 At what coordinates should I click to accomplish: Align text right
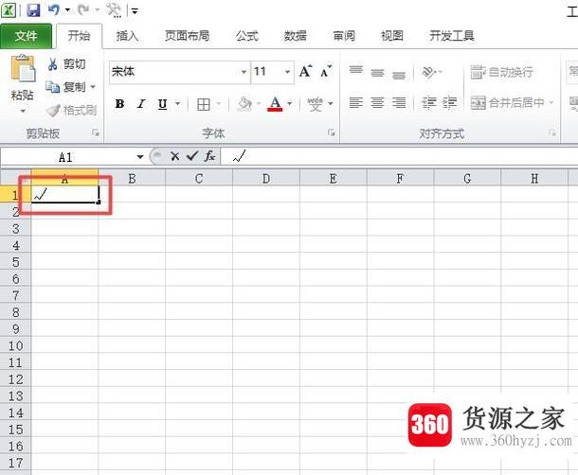pos(399,103)
